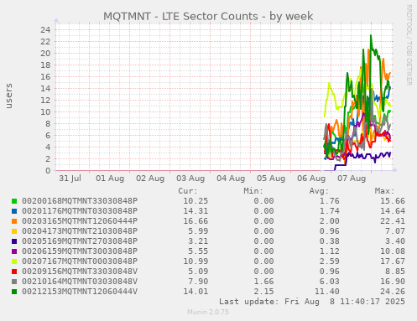This screenshot has height=321, width=417.
Task: Select legend label 00209156MQTMNT33030848V
Action: (80, 272)
